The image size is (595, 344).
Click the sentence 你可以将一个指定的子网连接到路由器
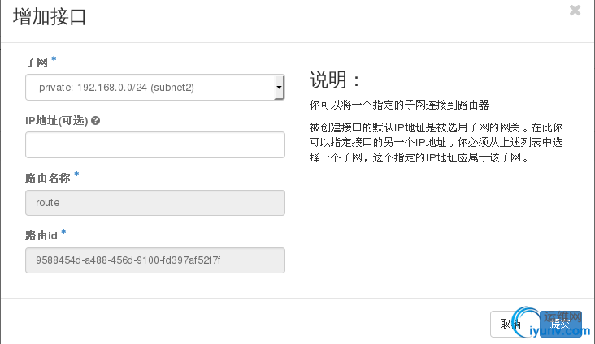(398, 105)
